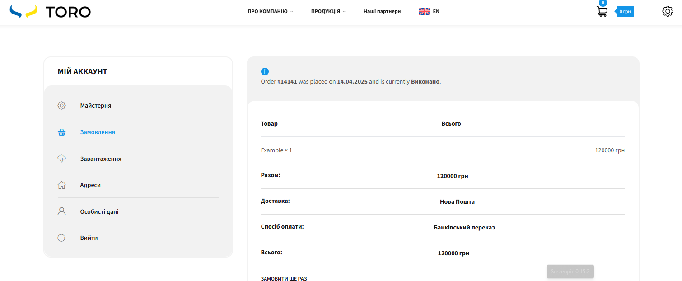Click the 0 грн cart total button
Screen dimensions: 682x281
pyautogui.click(x=625, y=12)
